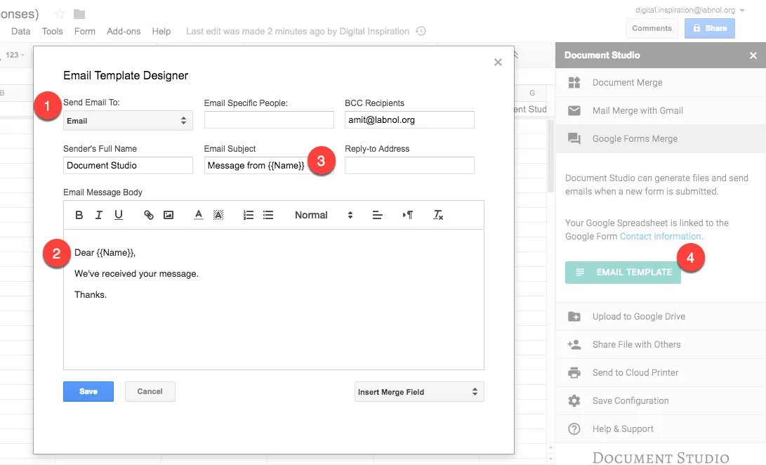Open the Mail Merge with Gmail panel

click(634, 110)
